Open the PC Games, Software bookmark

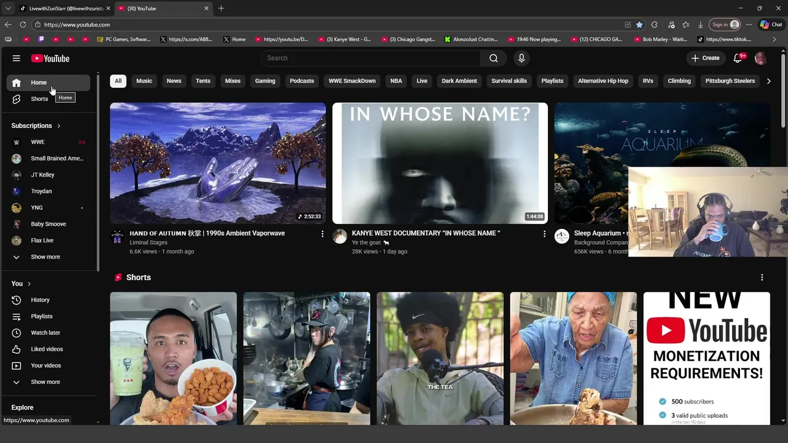click(x=124, y=39)
